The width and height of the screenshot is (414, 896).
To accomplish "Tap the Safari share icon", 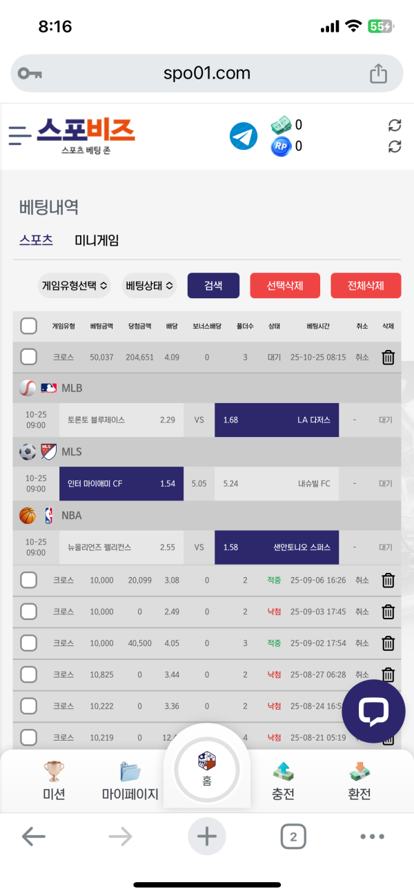I will (378, 74).
